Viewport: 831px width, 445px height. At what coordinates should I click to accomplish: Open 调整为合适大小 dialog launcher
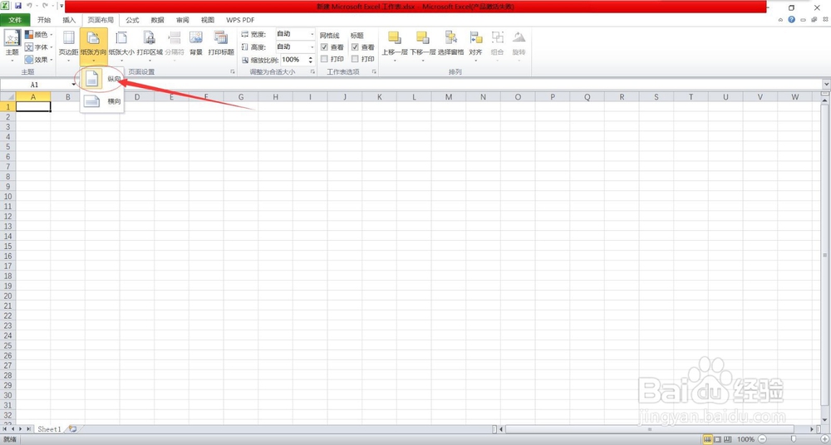pos(312,71)
